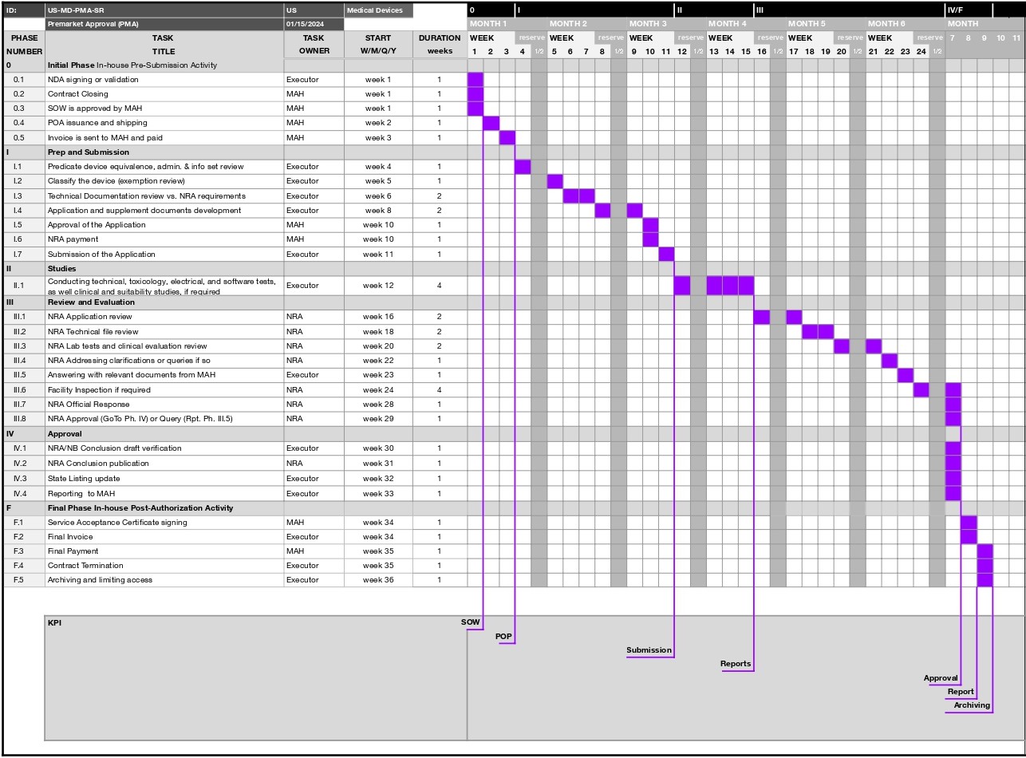Select the SOW milestone label in KPI section
The width and height of the screenshot is (1026, 758).
(471, 621)
